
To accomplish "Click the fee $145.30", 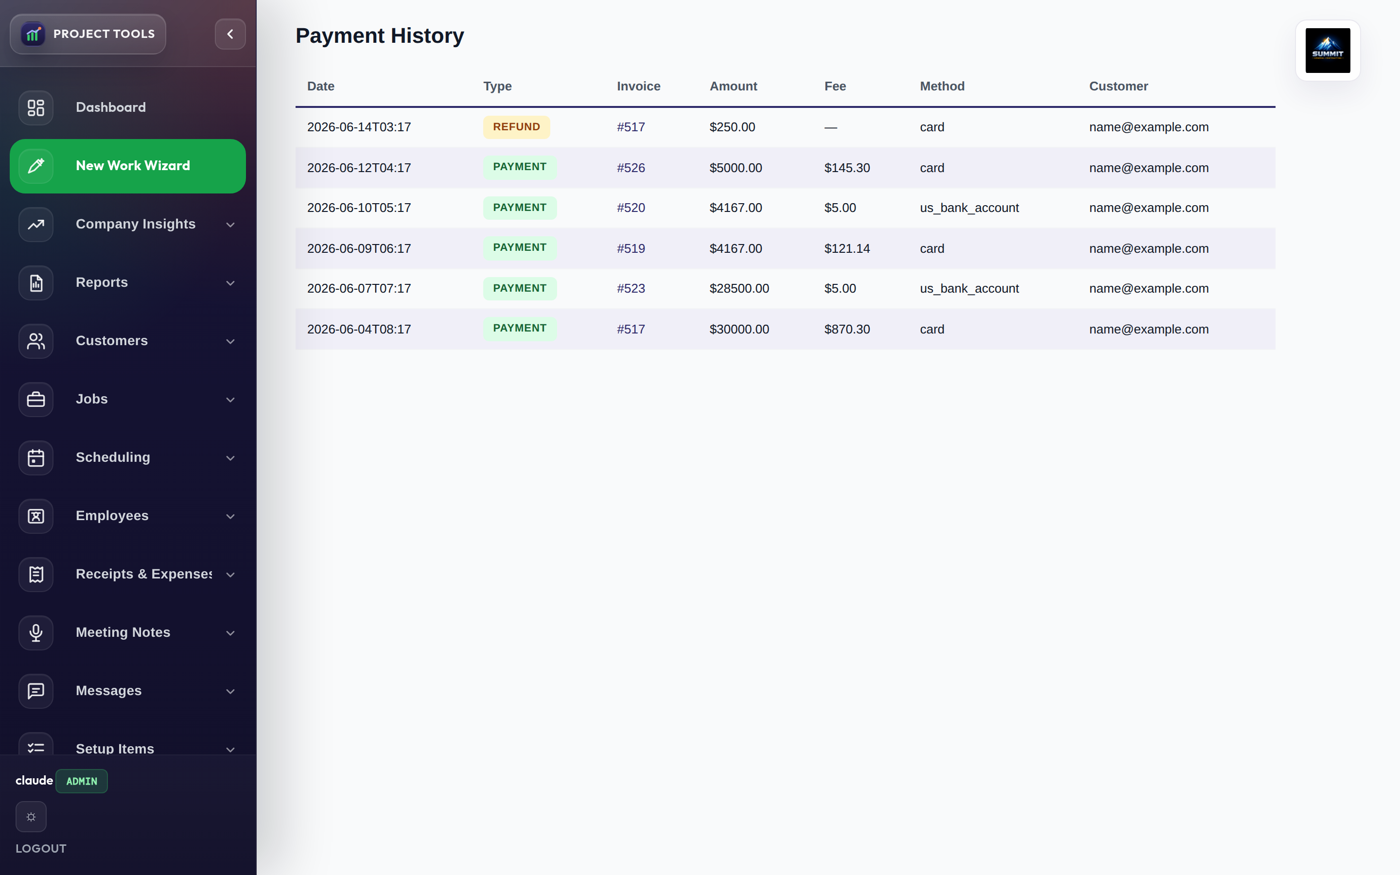I will (847, 168).
